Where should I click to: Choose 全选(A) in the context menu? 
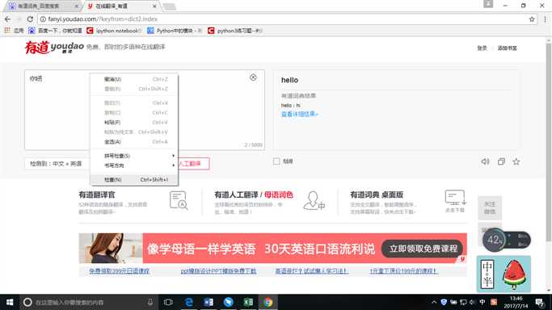click(134, 141)
